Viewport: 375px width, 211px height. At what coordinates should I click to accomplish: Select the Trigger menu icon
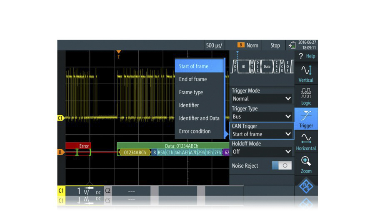306,119
